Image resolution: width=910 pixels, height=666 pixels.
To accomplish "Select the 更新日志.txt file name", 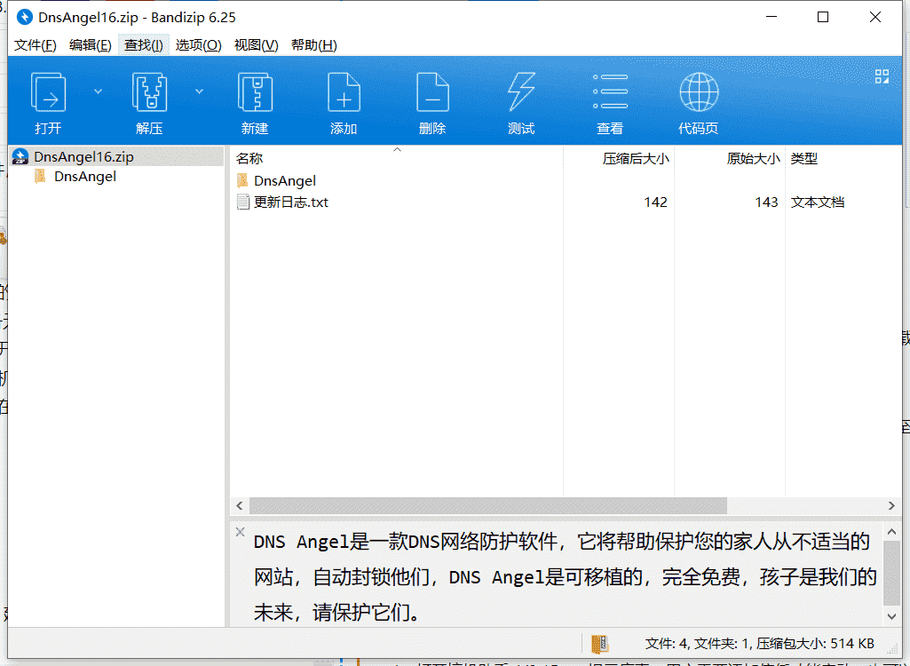I will coord(291,202).
